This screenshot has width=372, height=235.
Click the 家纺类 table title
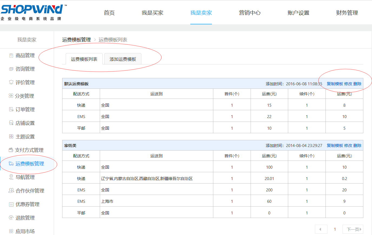pyautogui.click(x=70, y=146)
